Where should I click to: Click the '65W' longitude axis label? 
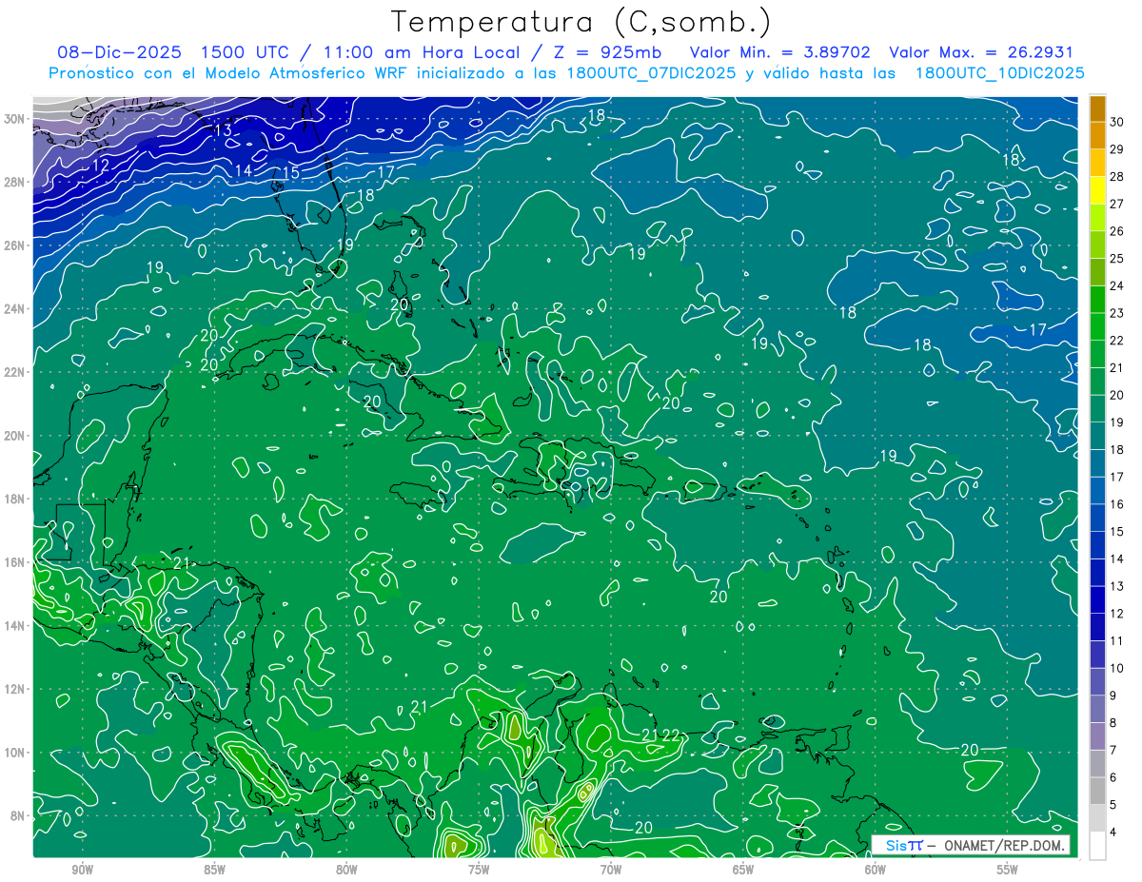743,870
